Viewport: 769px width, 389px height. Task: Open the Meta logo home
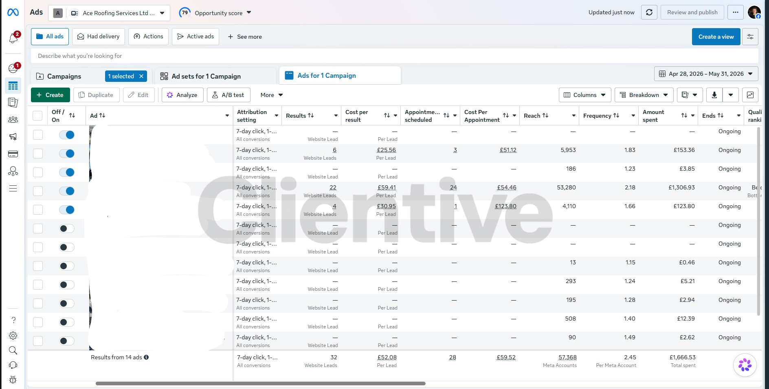pyautogui.click(x=13, y=13)
